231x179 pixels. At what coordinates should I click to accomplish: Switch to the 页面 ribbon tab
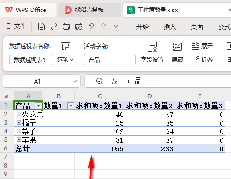click(197, 27)
